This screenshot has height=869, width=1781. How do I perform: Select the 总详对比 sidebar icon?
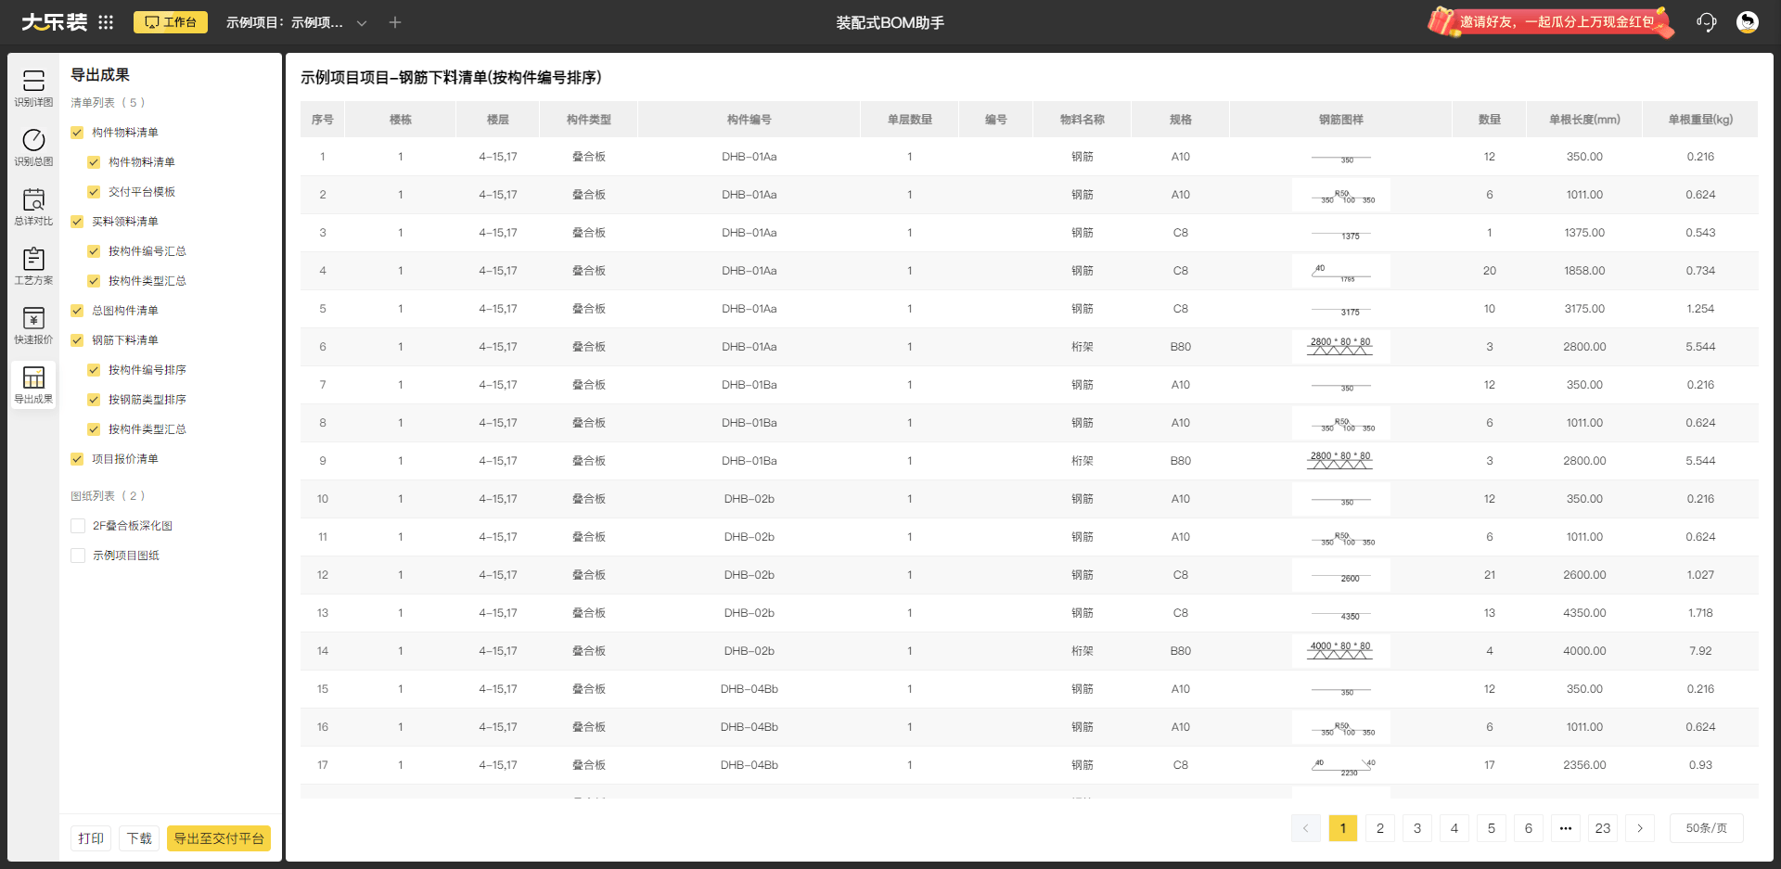pos(33,207)
